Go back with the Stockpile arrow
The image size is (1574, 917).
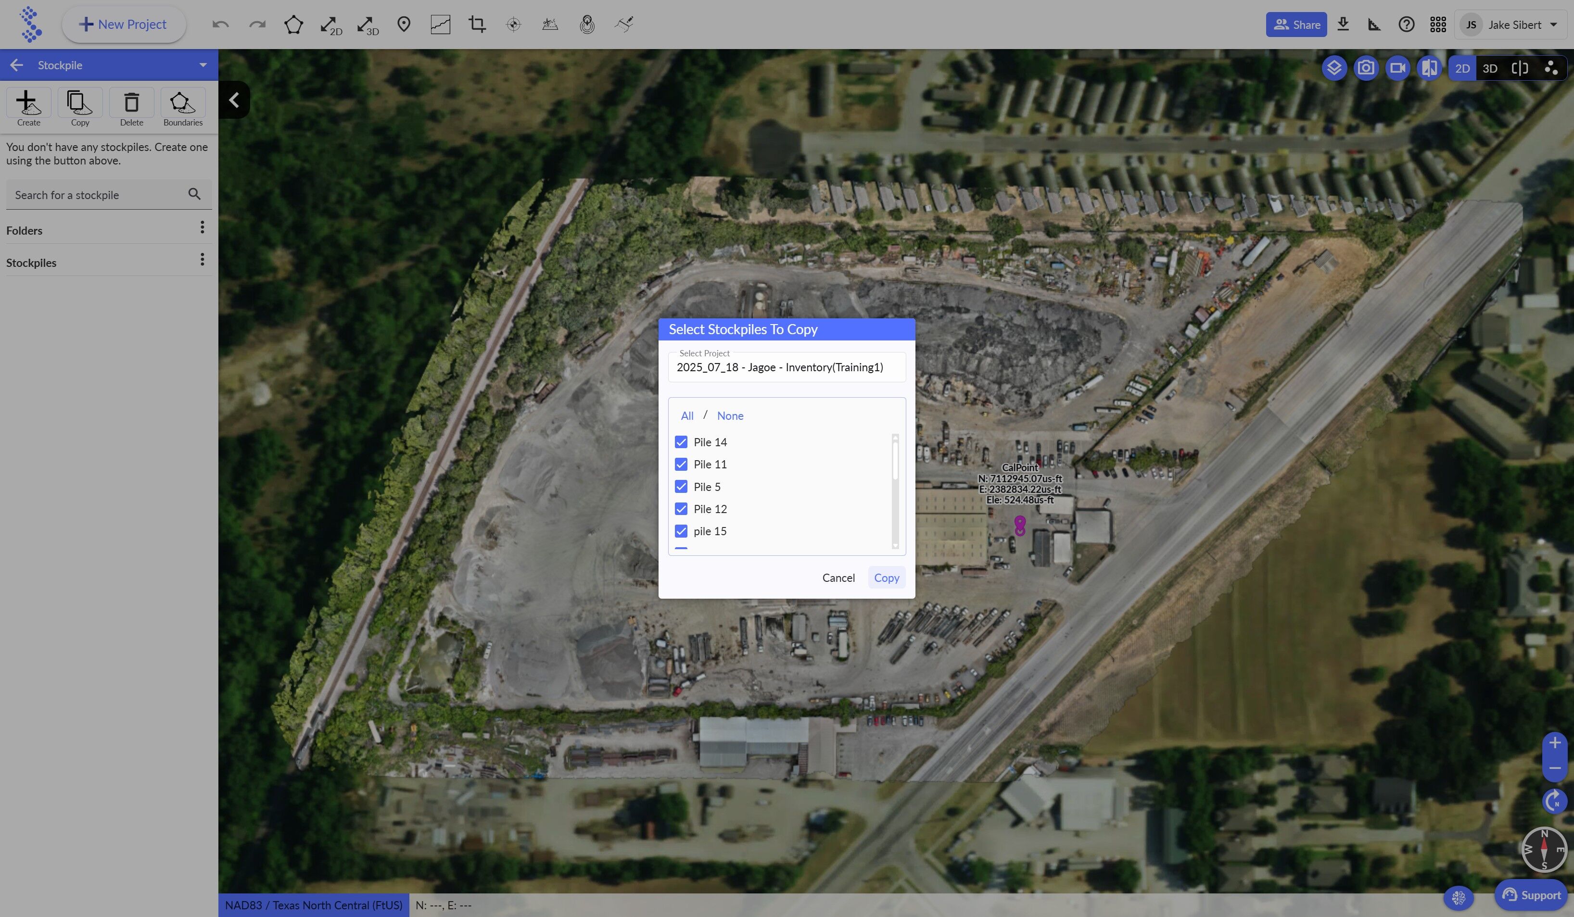pos(17,65)
